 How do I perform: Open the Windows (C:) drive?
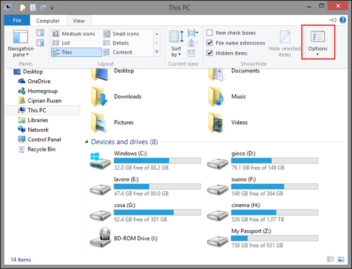pyautogui.click(x=145, y=160)
